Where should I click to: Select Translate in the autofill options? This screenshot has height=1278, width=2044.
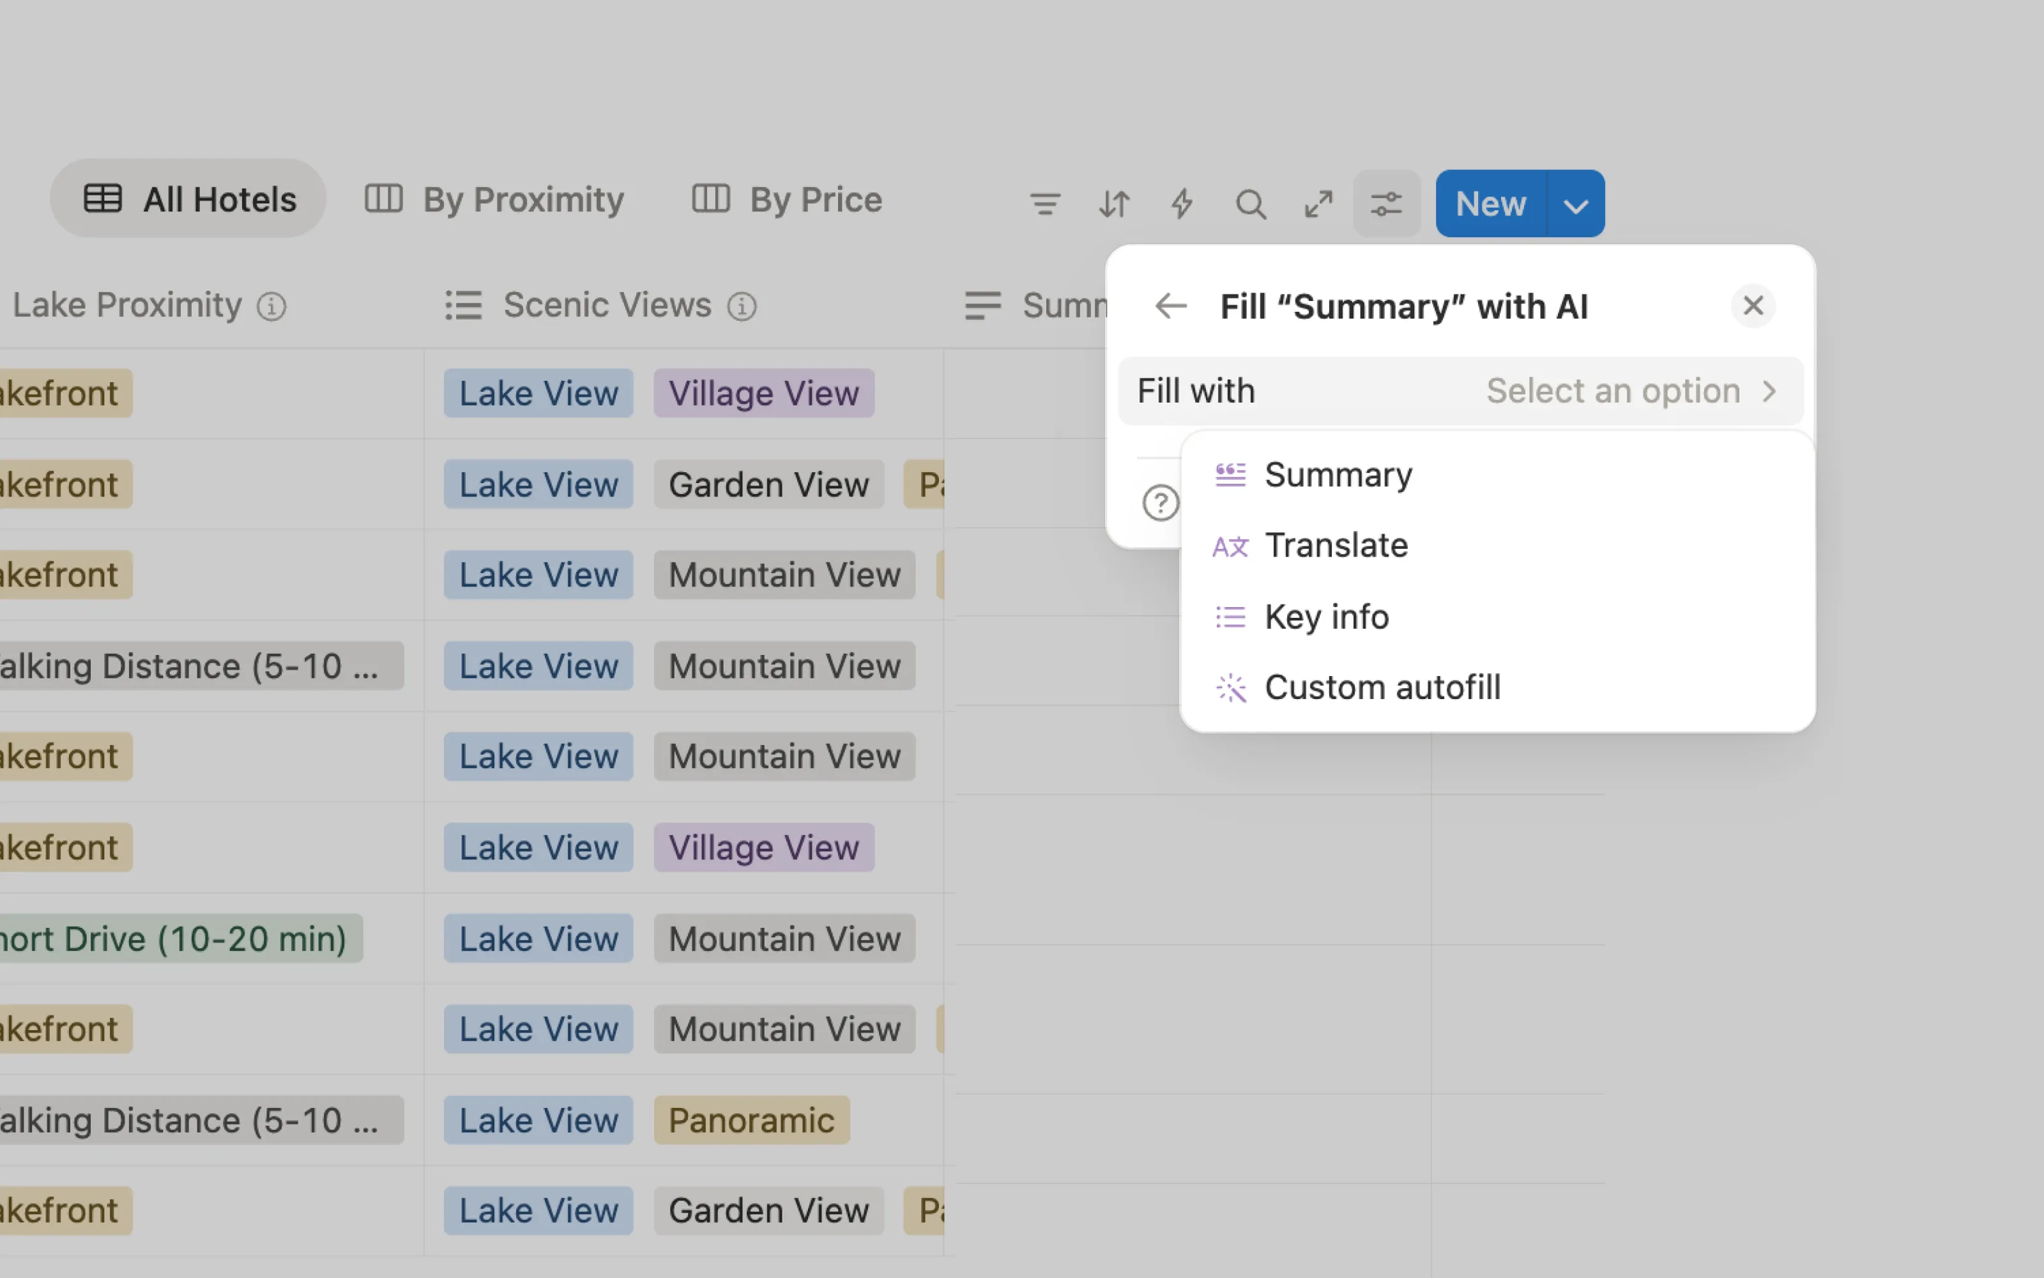(x=1336, y=546)
